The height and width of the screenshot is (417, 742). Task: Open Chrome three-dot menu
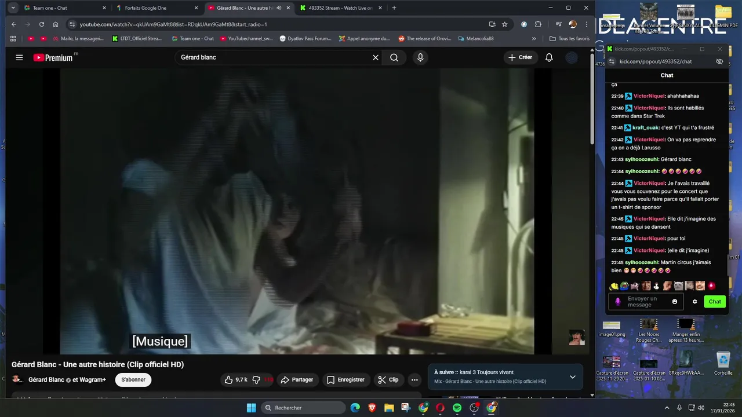pos(586,24)
